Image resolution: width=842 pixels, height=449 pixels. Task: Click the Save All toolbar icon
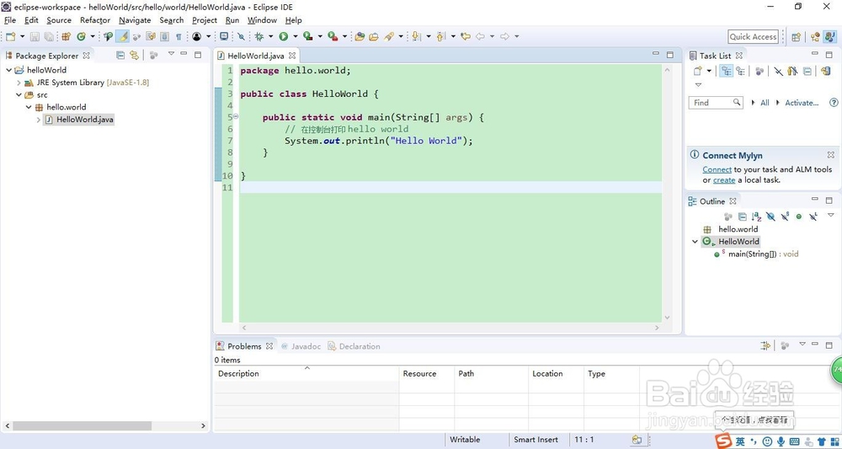[x=49, y=36]
